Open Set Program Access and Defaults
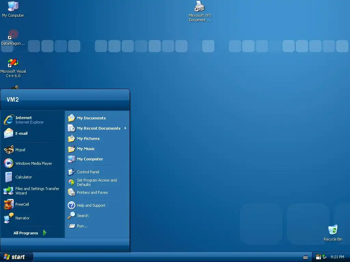 [x=92, y=182]
